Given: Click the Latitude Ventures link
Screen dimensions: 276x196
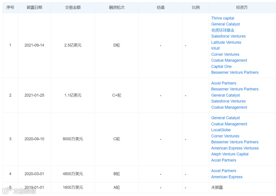Looking at the screenshot, I should tap(226, 42).
